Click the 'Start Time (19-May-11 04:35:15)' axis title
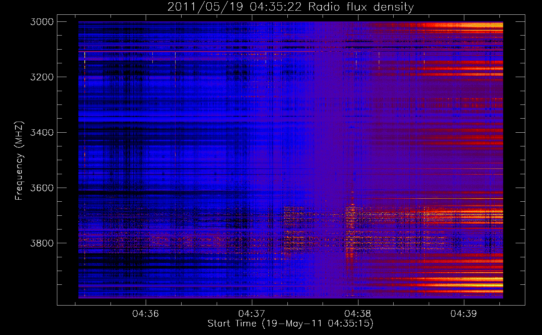Viewport: 542px width, 335px height. coord(290,324)
